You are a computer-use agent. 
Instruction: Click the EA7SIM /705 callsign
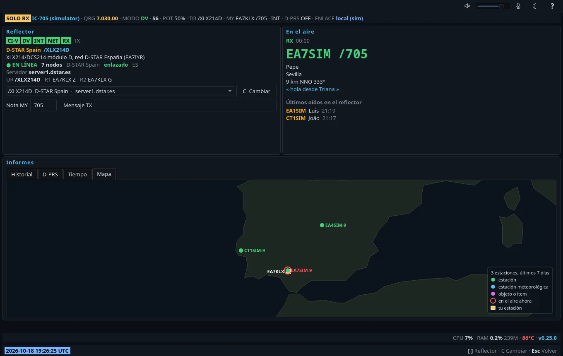pos(327,54)
